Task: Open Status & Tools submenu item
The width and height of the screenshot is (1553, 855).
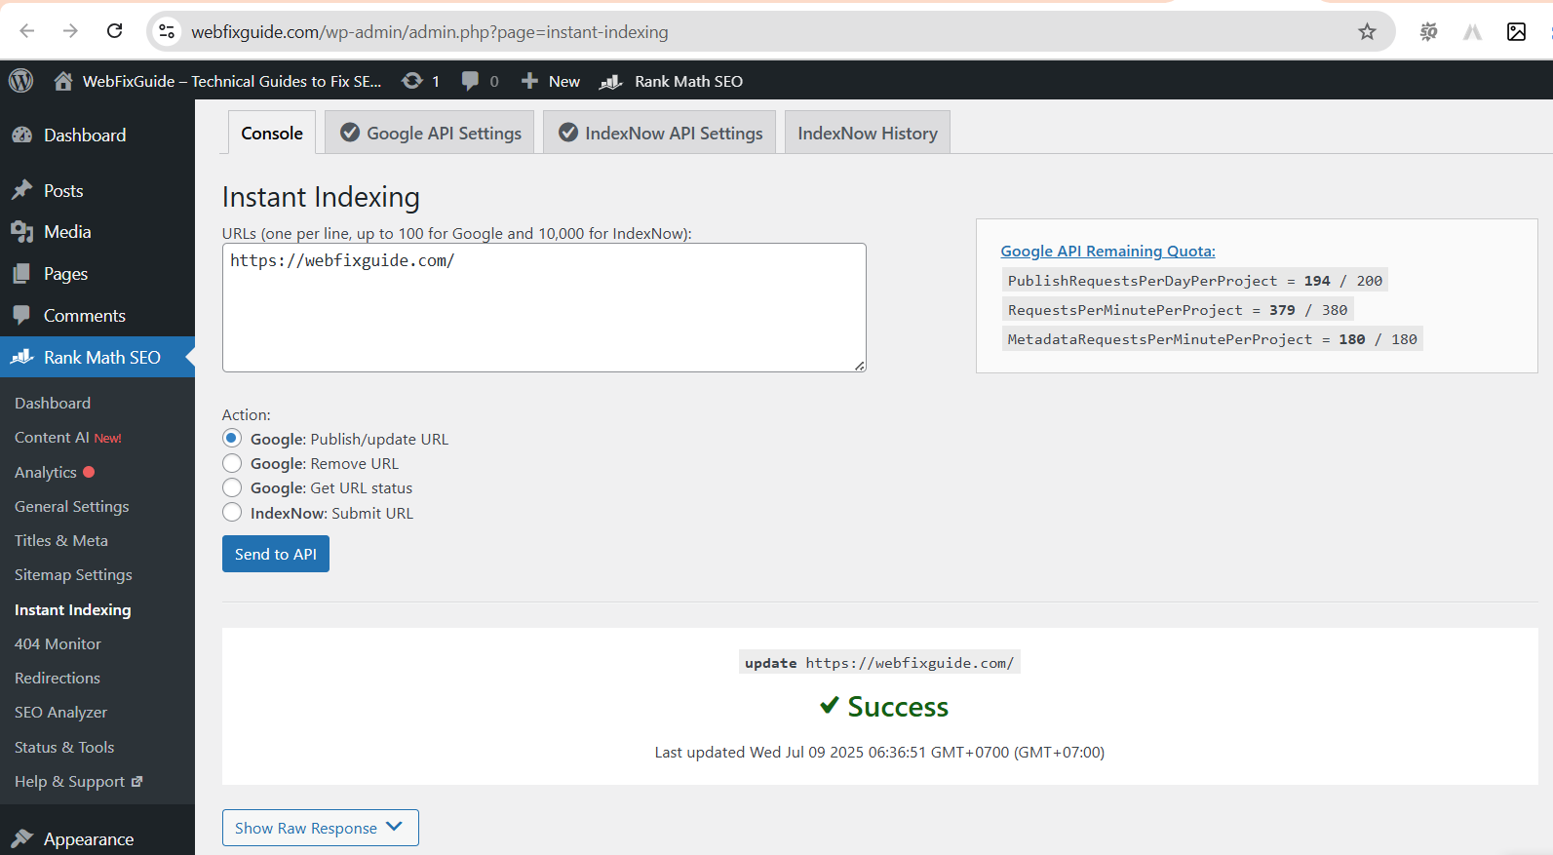Action: (64, 747)
